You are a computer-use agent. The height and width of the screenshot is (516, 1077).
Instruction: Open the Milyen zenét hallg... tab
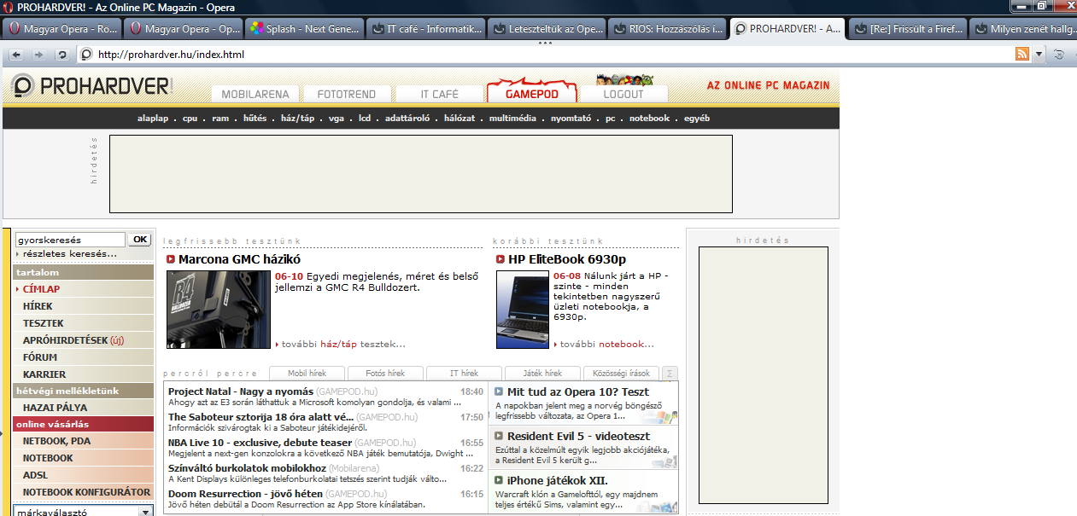tap(1023, 29)
